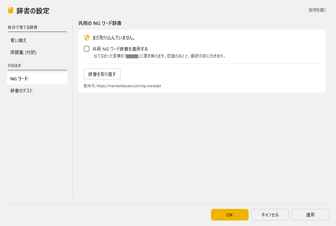Open 辞書のテスト page
The height and width of the screenshot is (226, 336).
(x=37, y=91)
